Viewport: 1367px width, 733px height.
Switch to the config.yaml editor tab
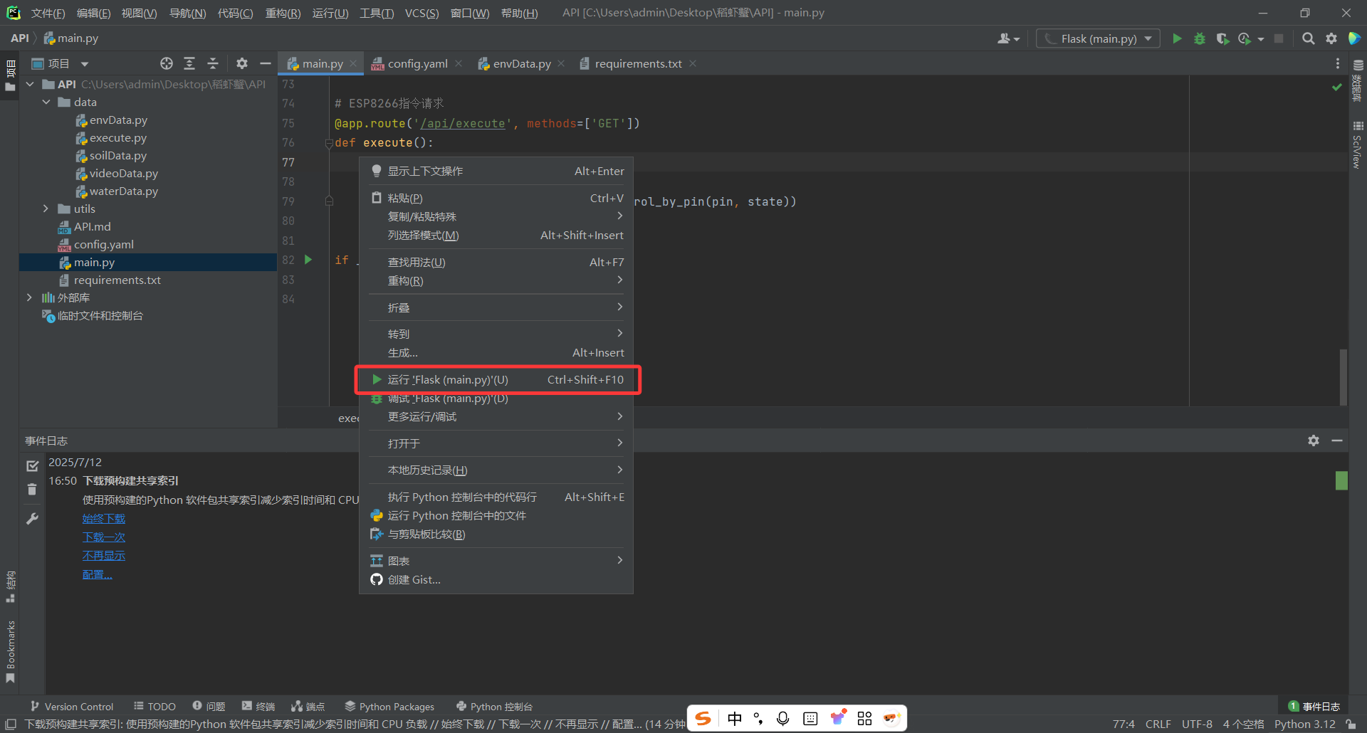[417, 63]
